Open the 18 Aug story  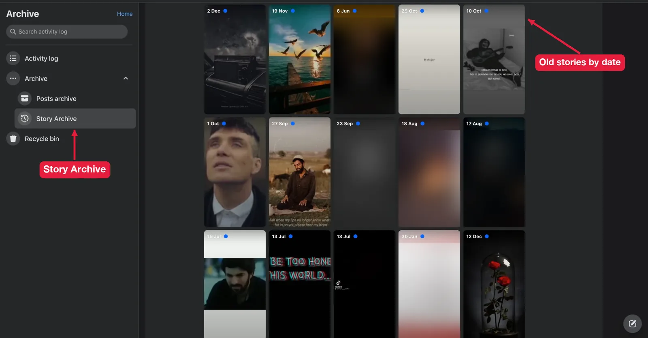point(429,172)
